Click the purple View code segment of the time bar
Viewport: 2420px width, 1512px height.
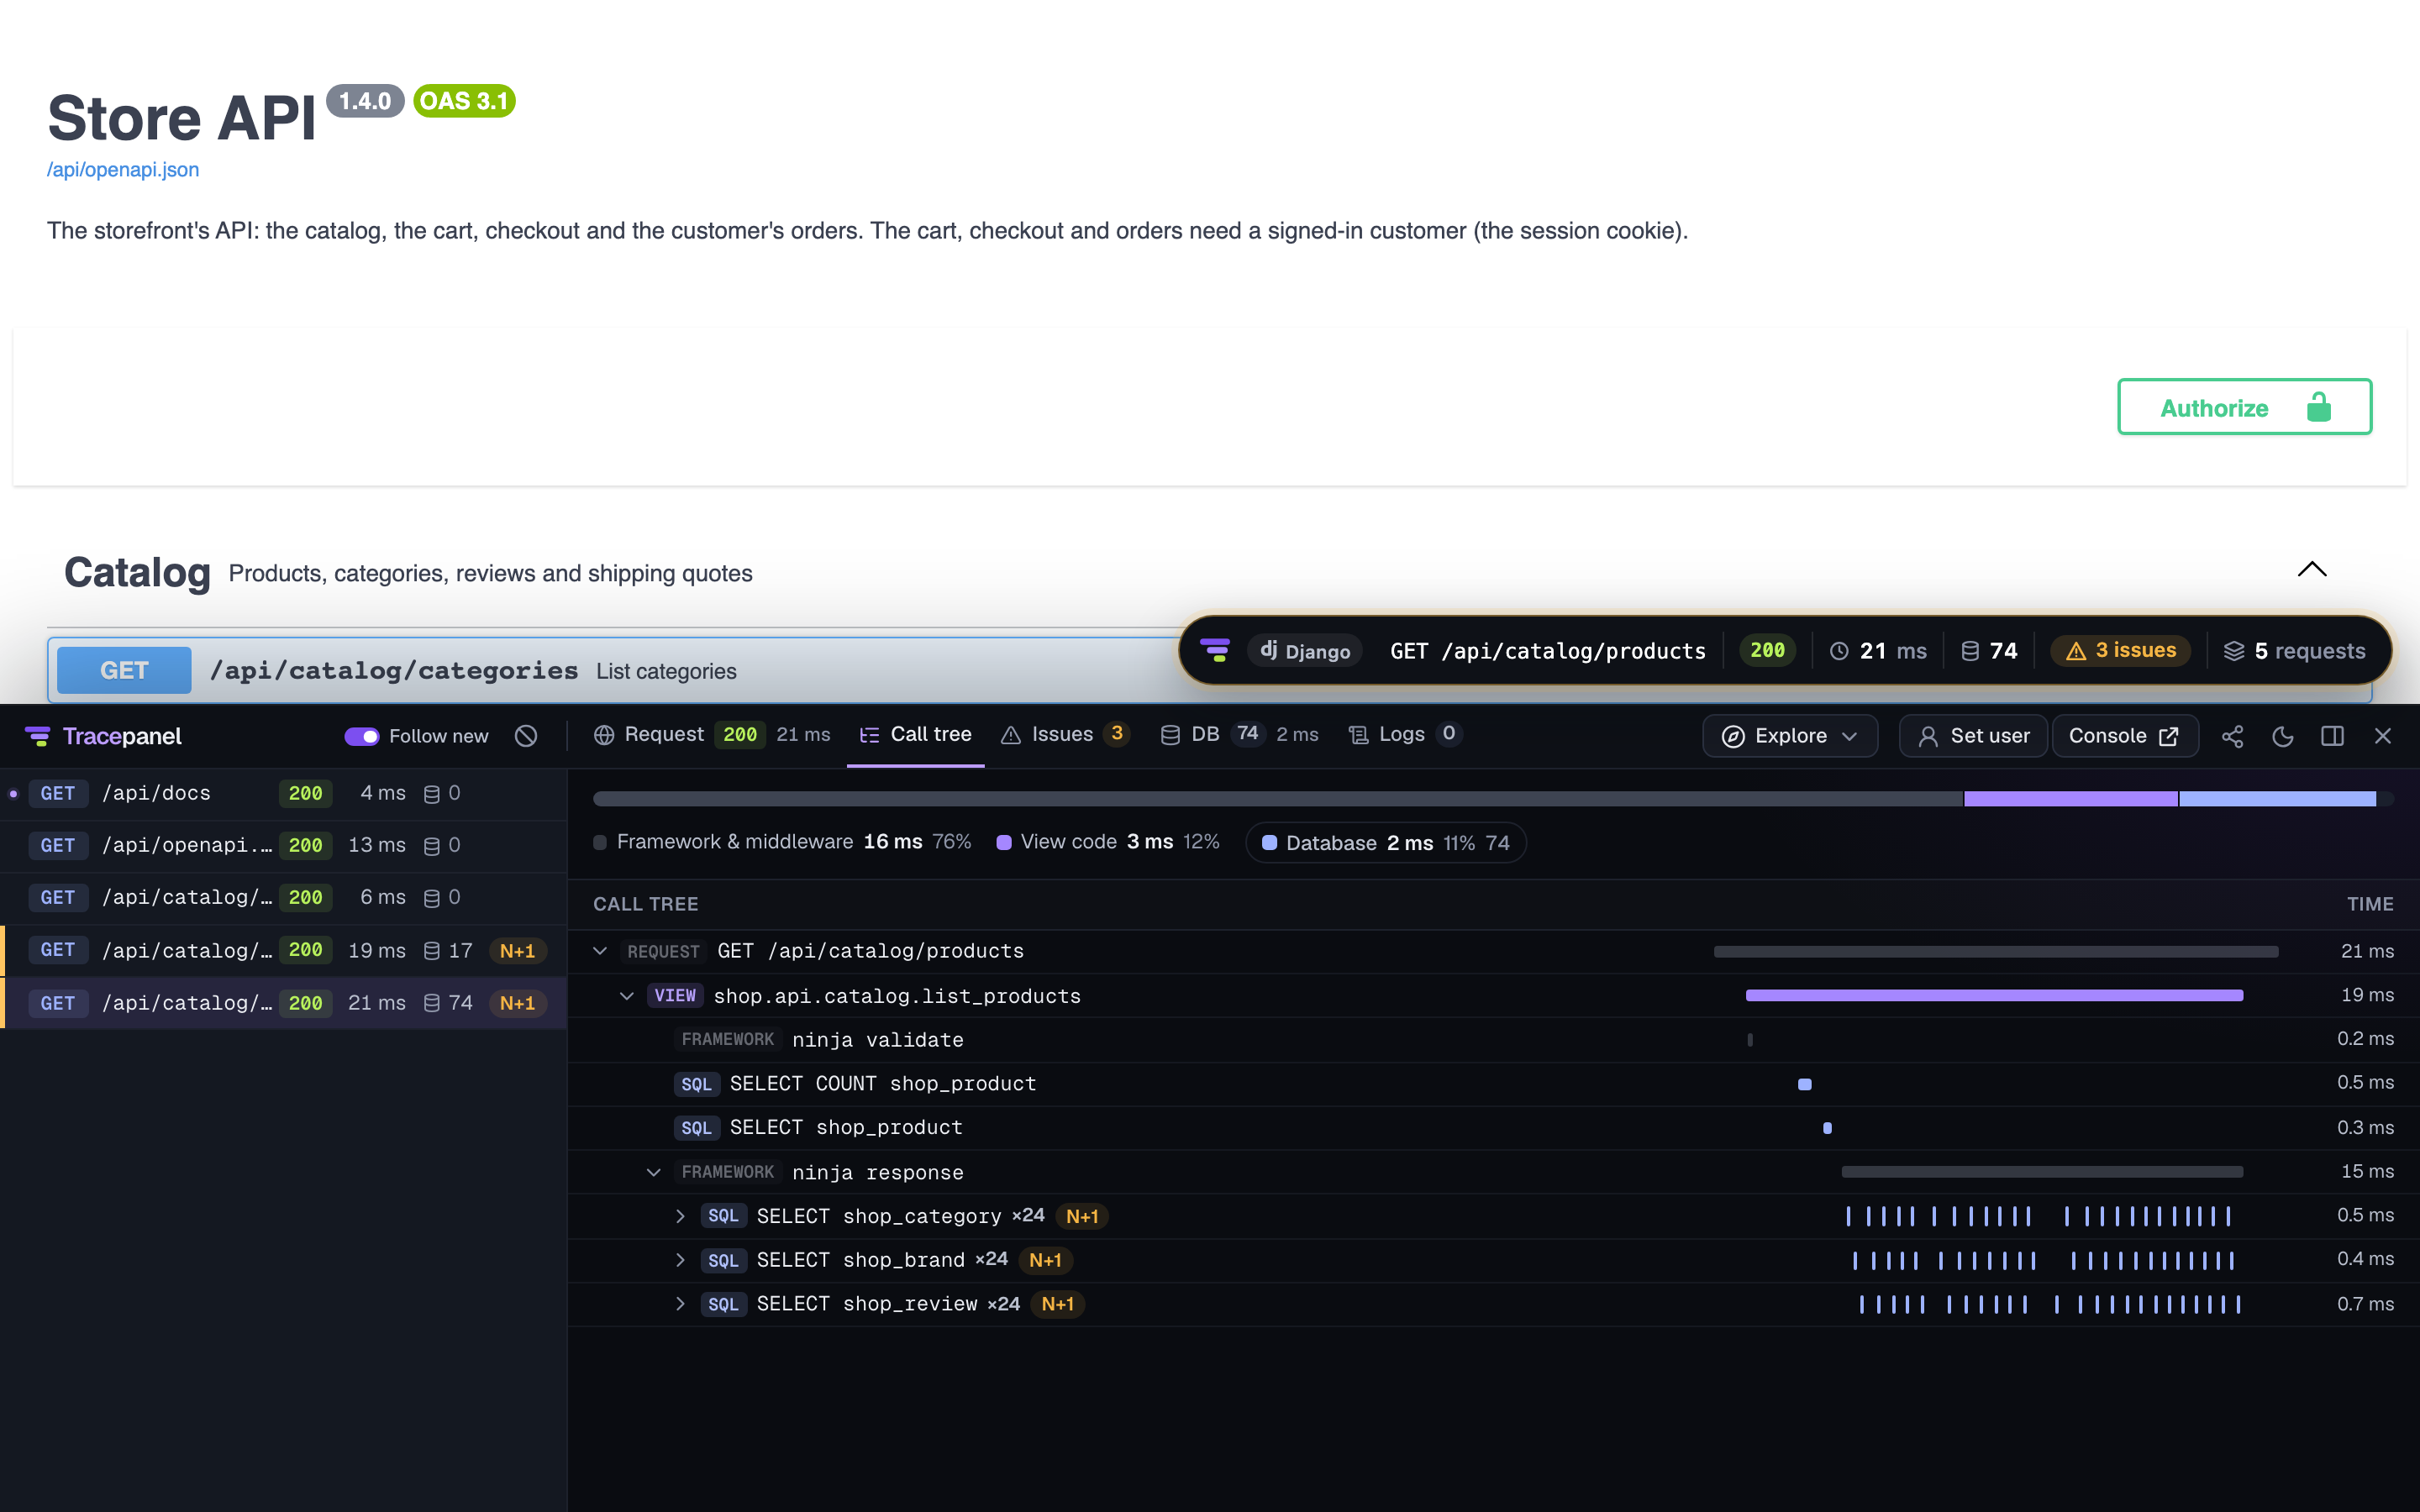click(2070, 799)
